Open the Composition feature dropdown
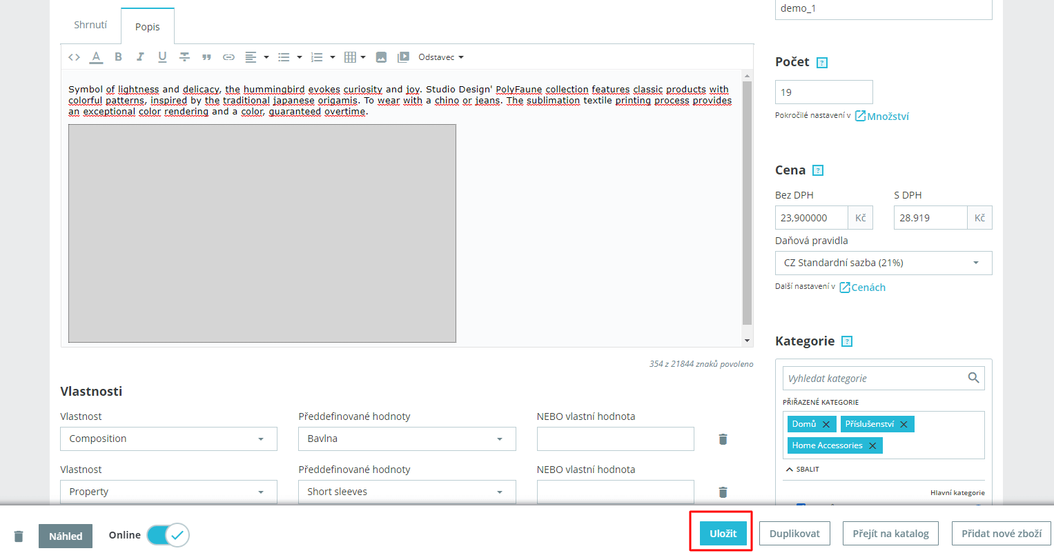 168,439
